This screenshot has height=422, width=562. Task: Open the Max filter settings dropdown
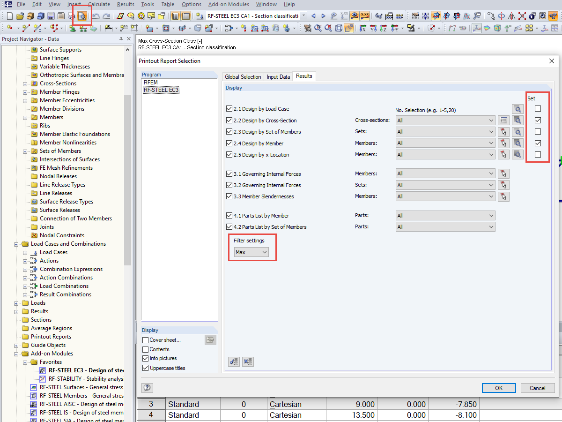click(251, 252)
